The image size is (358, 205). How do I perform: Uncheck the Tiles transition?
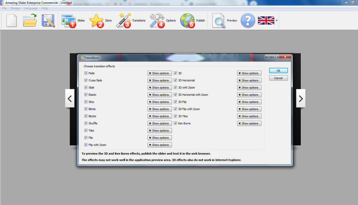point(86,131)
